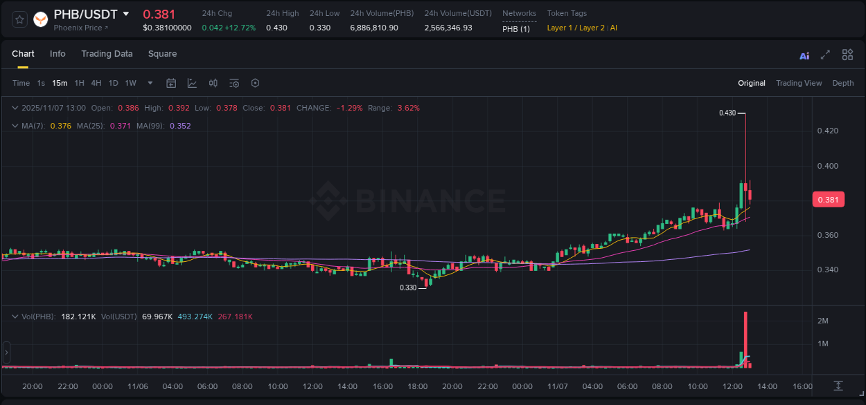Collapse the OHLC data row
This screenshot has width=866, height=405.
[15, 108]
